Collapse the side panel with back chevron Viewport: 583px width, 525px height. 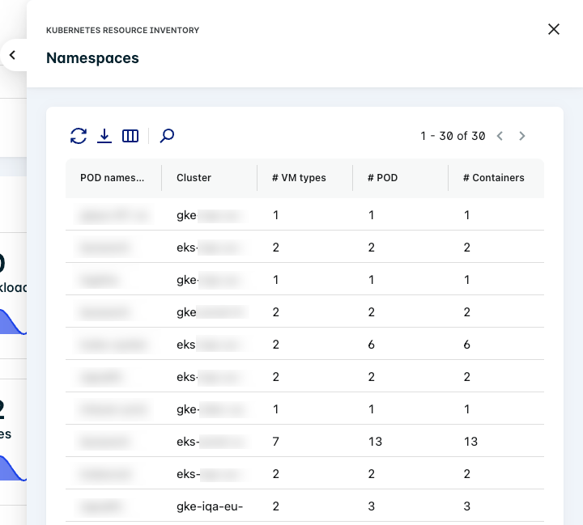[x=13, y=55]
